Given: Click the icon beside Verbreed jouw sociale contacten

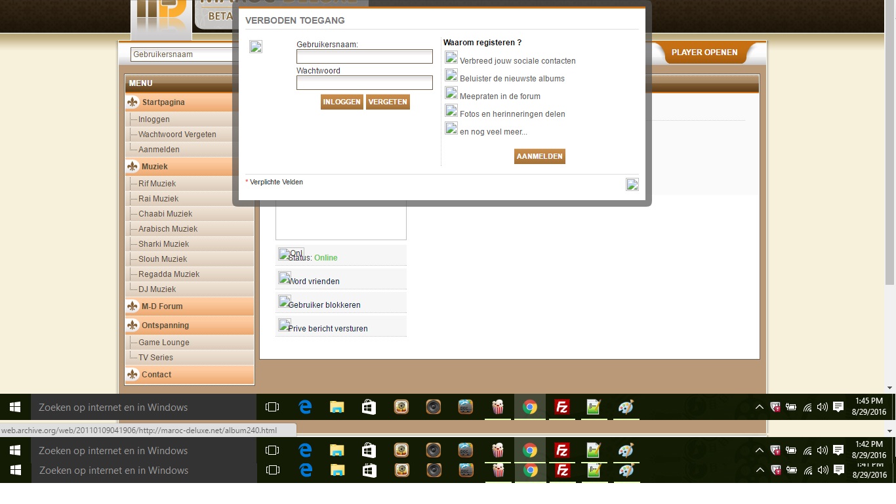Looking at the screenshot, I should coord(451,58).
